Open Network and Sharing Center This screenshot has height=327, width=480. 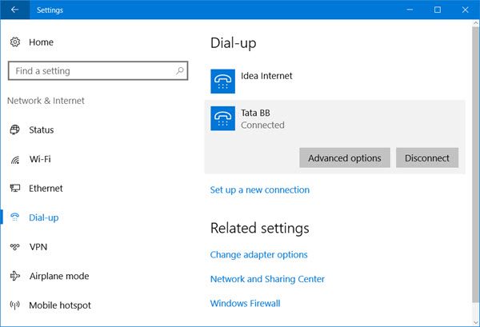coord(267,279)
